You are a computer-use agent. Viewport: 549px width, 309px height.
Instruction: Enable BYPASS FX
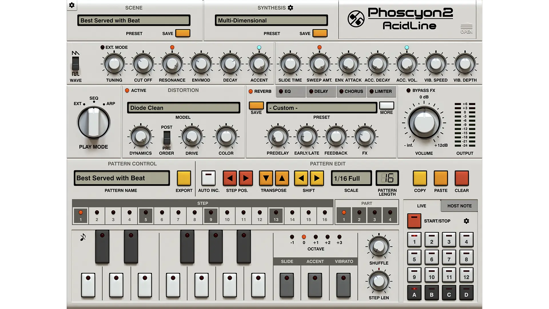(x=409, y=90)
